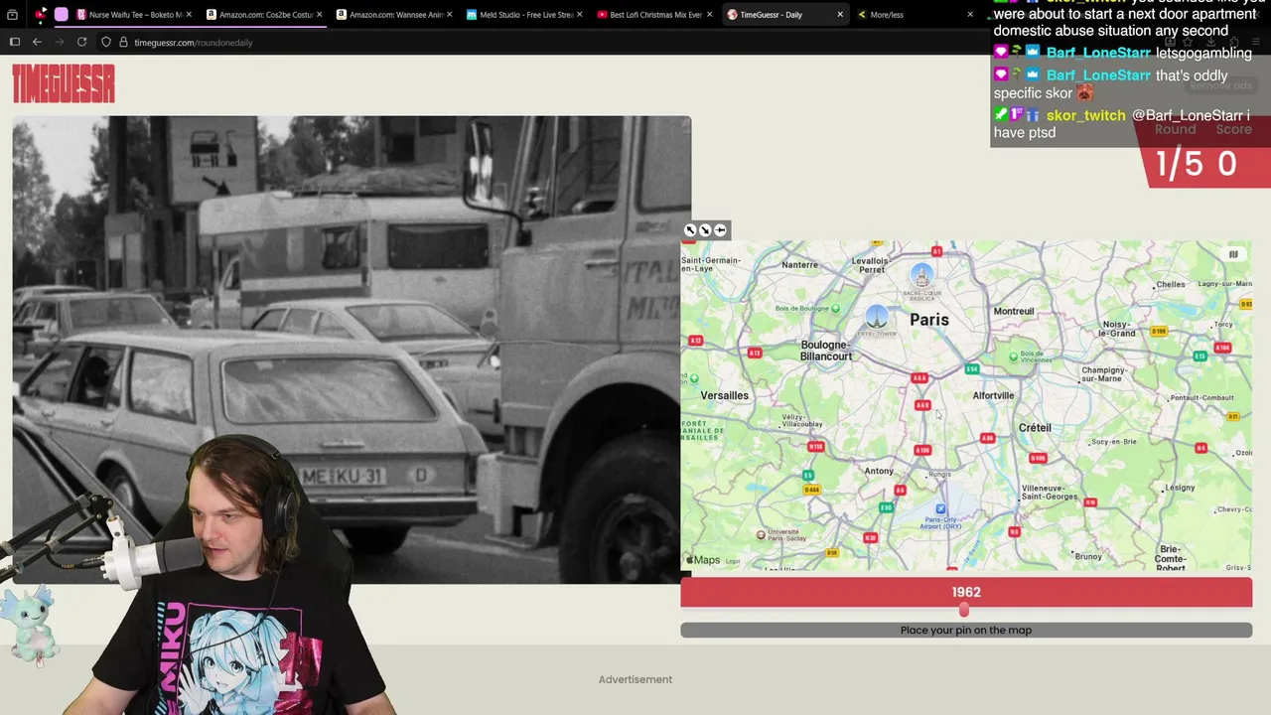Click Montreuil on the map
This screenshot has width=1271, height=715.
(1014, 311)
